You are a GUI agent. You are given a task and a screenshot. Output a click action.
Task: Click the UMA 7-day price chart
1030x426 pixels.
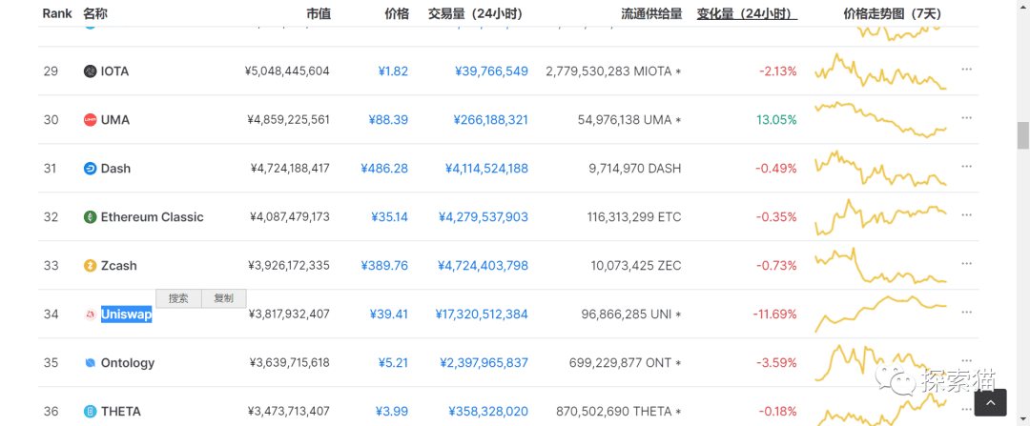point(880,119)
